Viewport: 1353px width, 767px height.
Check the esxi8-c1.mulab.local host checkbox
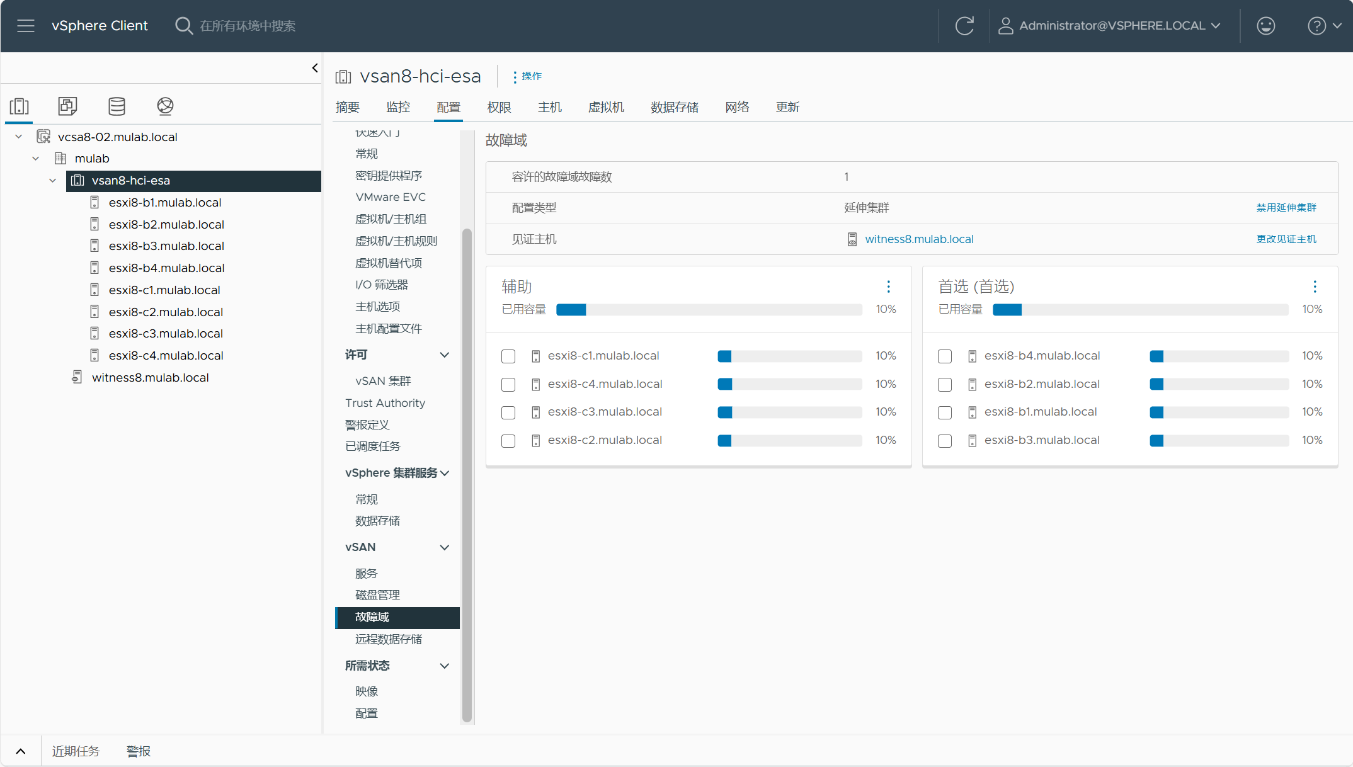click(508, 356)
